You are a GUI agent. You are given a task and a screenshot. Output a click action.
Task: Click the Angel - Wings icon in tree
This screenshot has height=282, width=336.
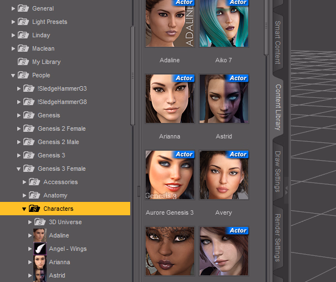39,249
